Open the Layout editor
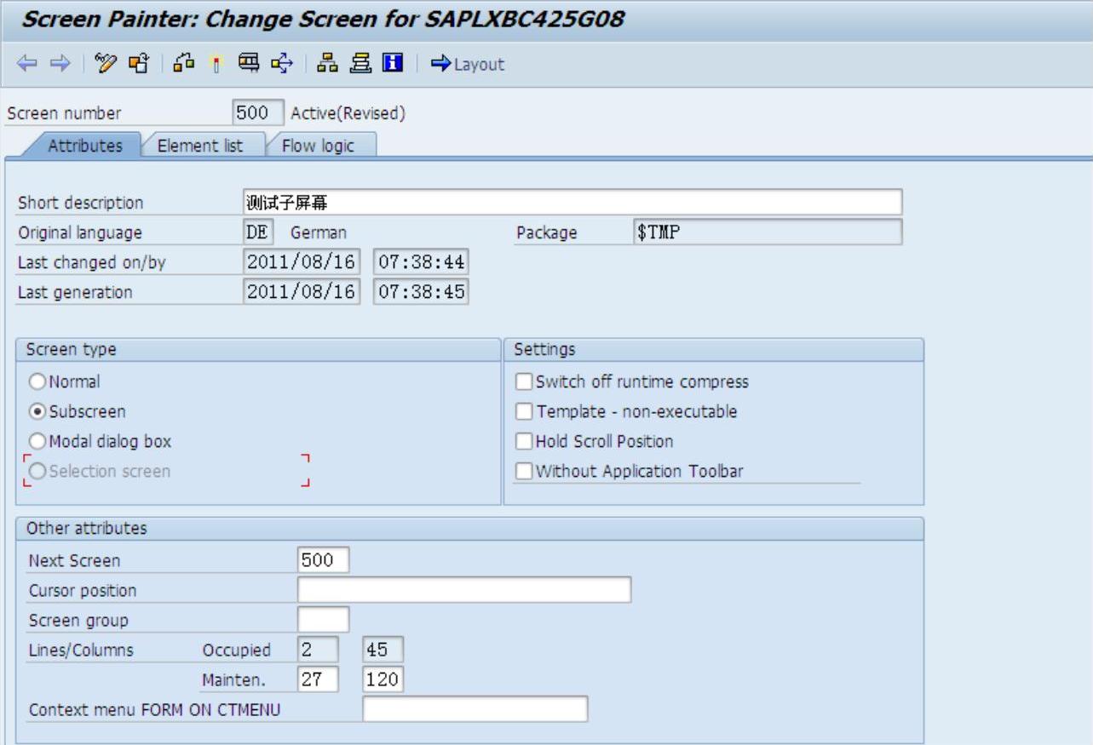 point(468,64)
